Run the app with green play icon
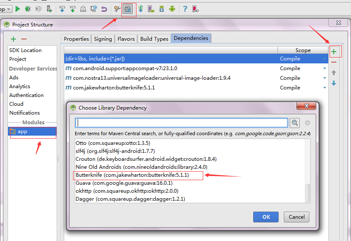The height and width of the screenshot is (241, 351). [x=18, y=9]
